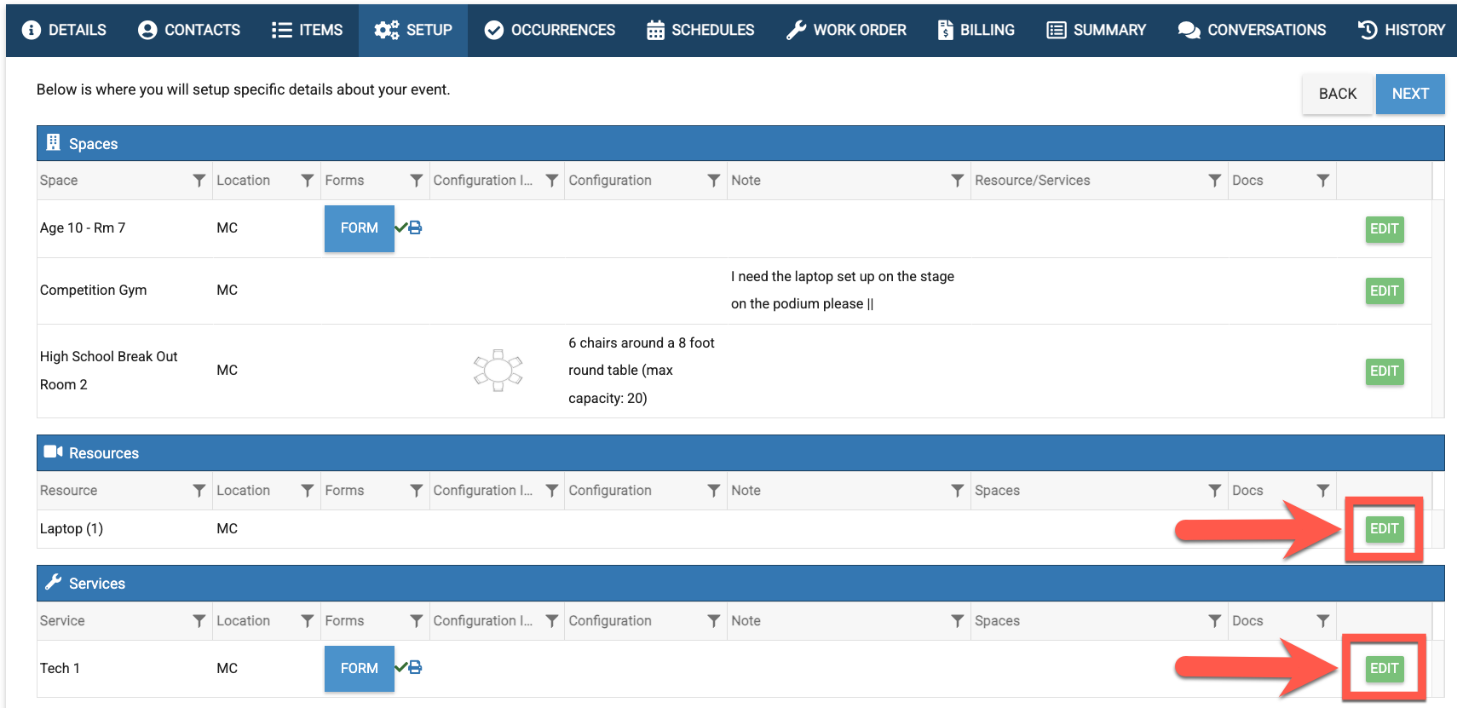
Task: Select the Setup tab
Action: coord(413,30)
